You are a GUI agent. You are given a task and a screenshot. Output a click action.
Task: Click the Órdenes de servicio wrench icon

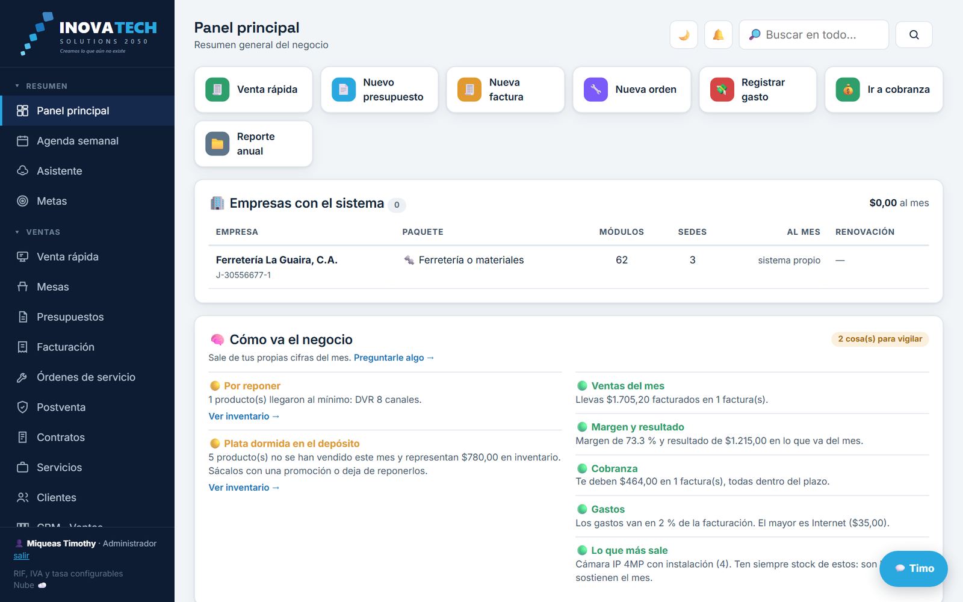(x=22, y=377)
